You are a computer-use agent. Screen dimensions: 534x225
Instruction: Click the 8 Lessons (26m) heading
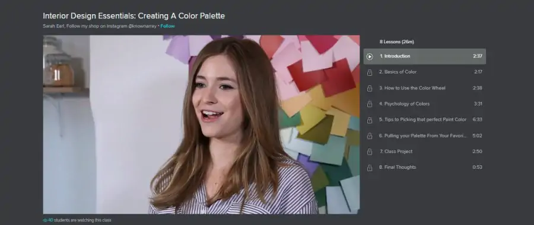(397, 42)
